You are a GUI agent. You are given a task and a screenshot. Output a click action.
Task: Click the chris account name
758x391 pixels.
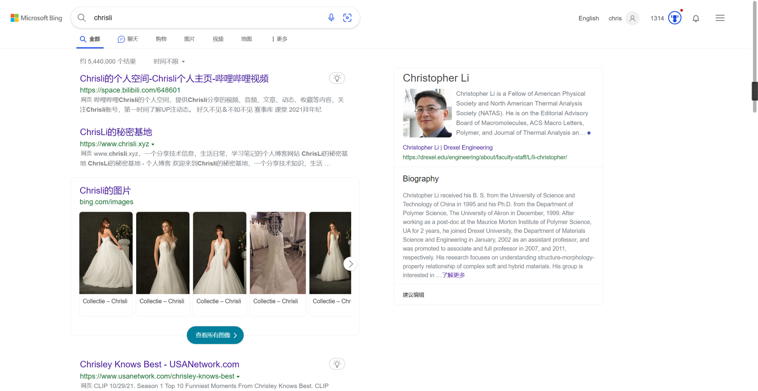[615, 18]
